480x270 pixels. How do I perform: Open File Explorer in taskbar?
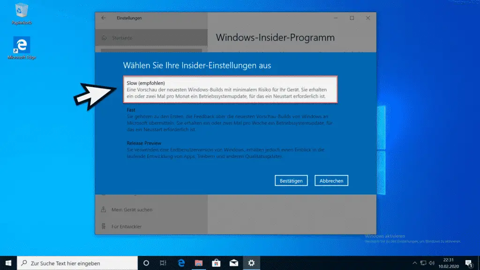point(199,263)
